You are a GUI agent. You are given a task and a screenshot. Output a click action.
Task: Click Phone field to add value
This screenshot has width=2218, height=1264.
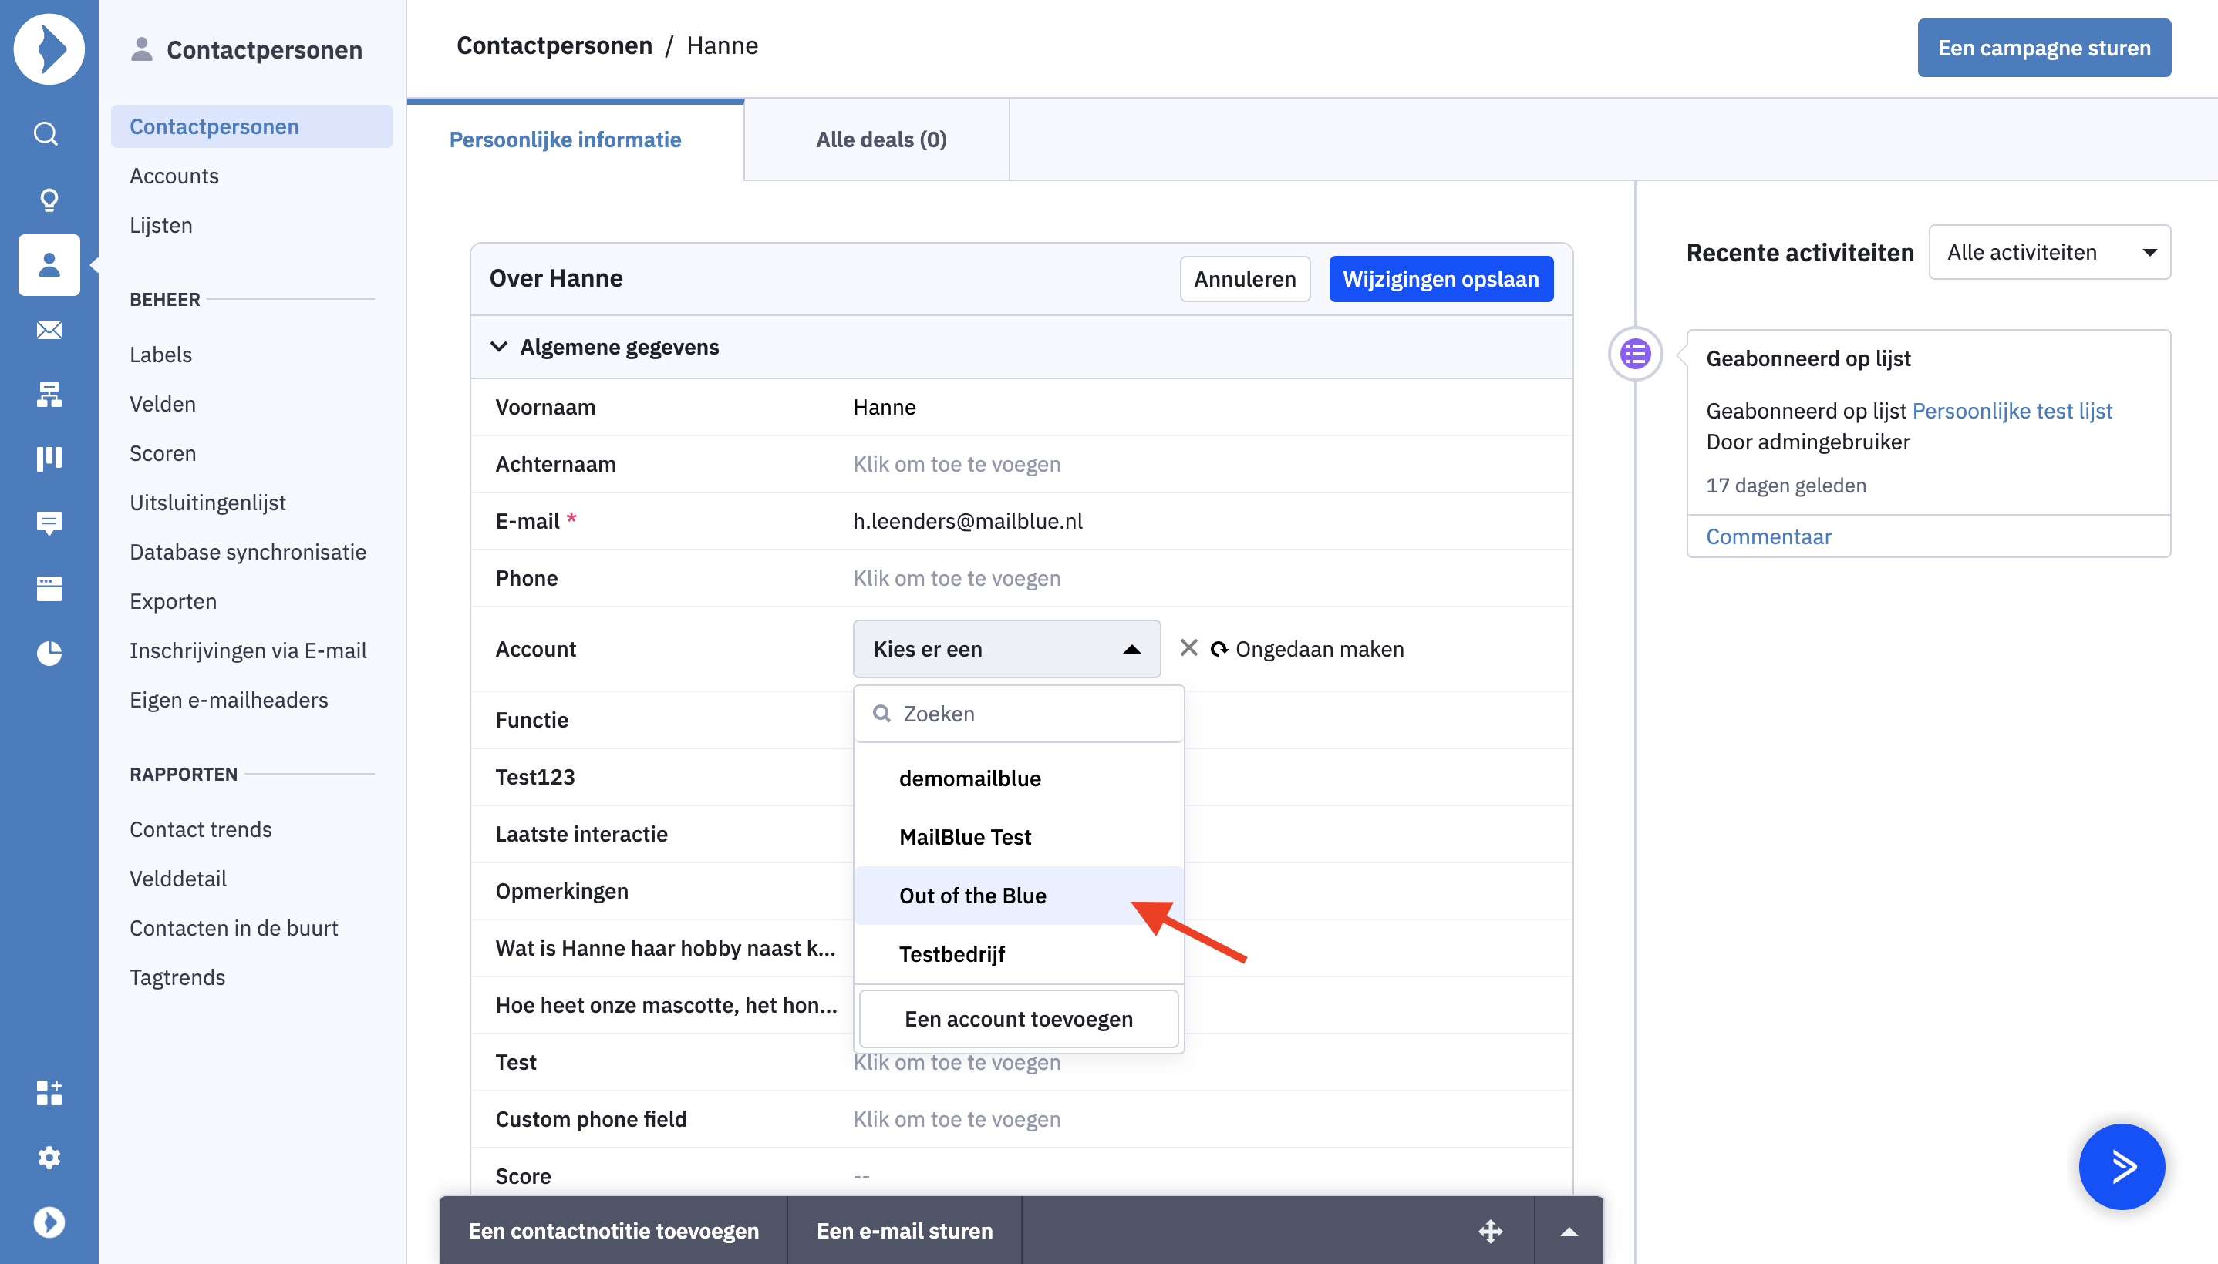(956, 578)
